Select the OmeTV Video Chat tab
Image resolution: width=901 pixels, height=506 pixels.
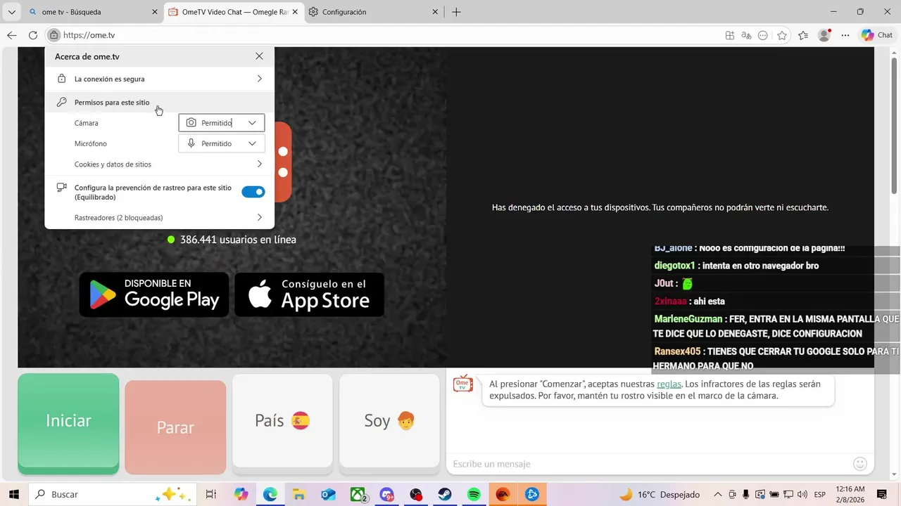234,12
